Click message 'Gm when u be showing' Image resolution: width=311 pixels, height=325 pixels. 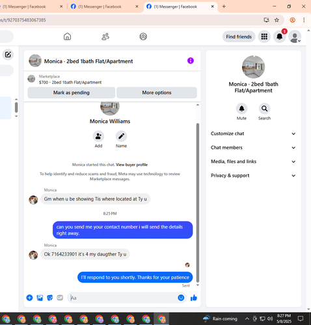[95, 199]
